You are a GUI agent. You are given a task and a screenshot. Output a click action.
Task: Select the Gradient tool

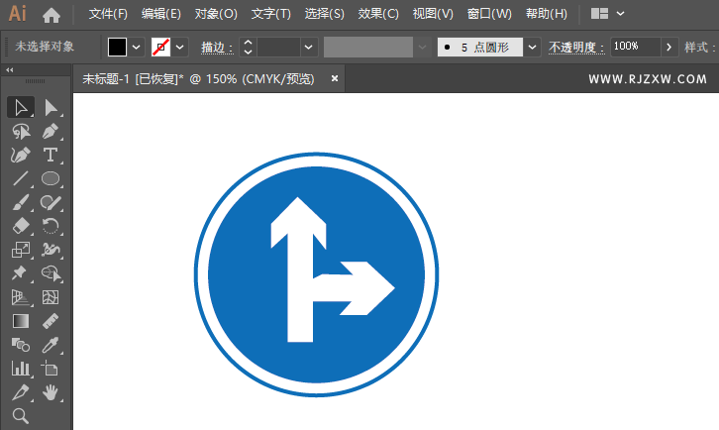point(20,321)
